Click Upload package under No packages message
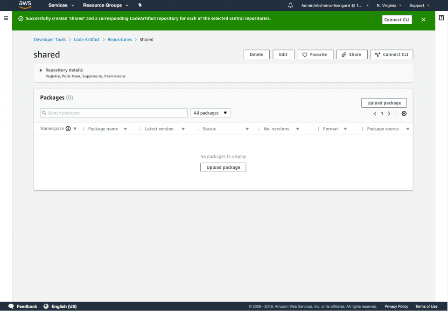Image resolution: width=448 pixels, height=311 pixels. click(x=223, y=167)
